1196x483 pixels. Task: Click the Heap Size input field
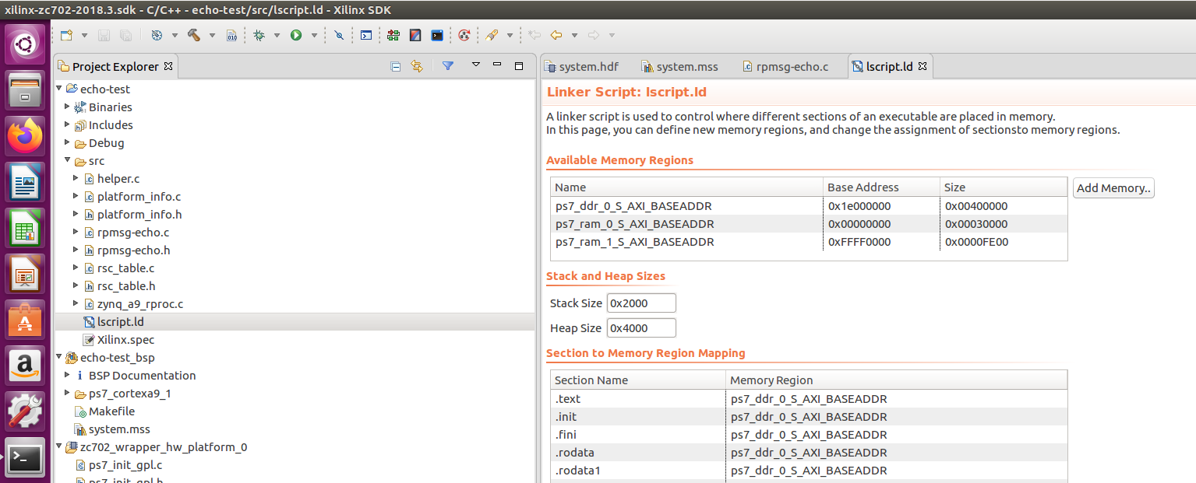click(641, 328)
